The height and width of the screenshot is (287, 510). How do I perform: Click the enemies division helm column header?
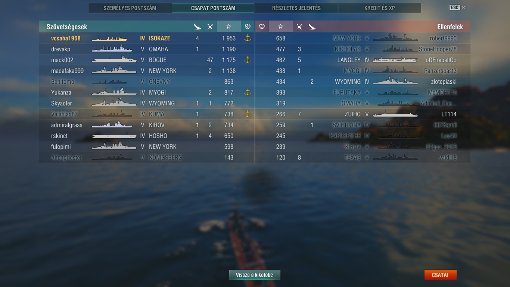coord(262,27)
